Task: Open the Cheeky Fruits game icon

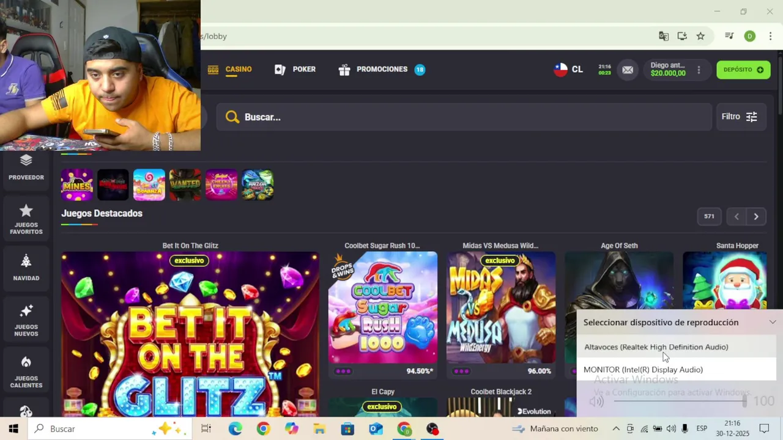Action: pyautogui.click(x=221, y=185)
